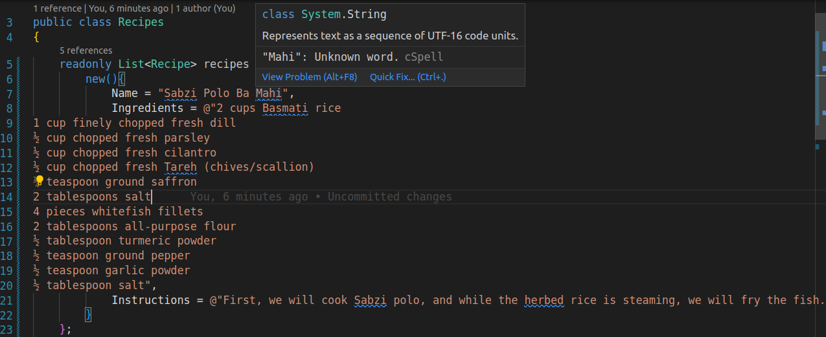Click the matching closing brace on line 22
Viewport: 826px width, 337px height.
coord(89,314)
